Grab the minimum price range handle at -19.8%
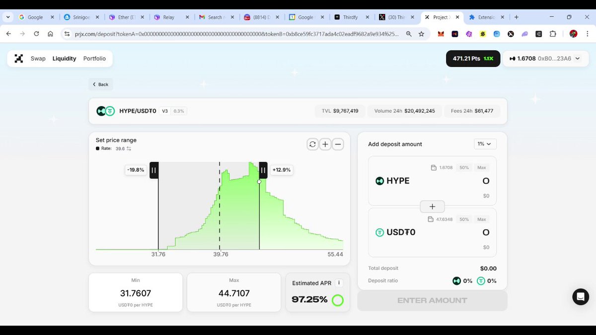The height and width of the screenshot is (335, 596). (x=154, y=170)
